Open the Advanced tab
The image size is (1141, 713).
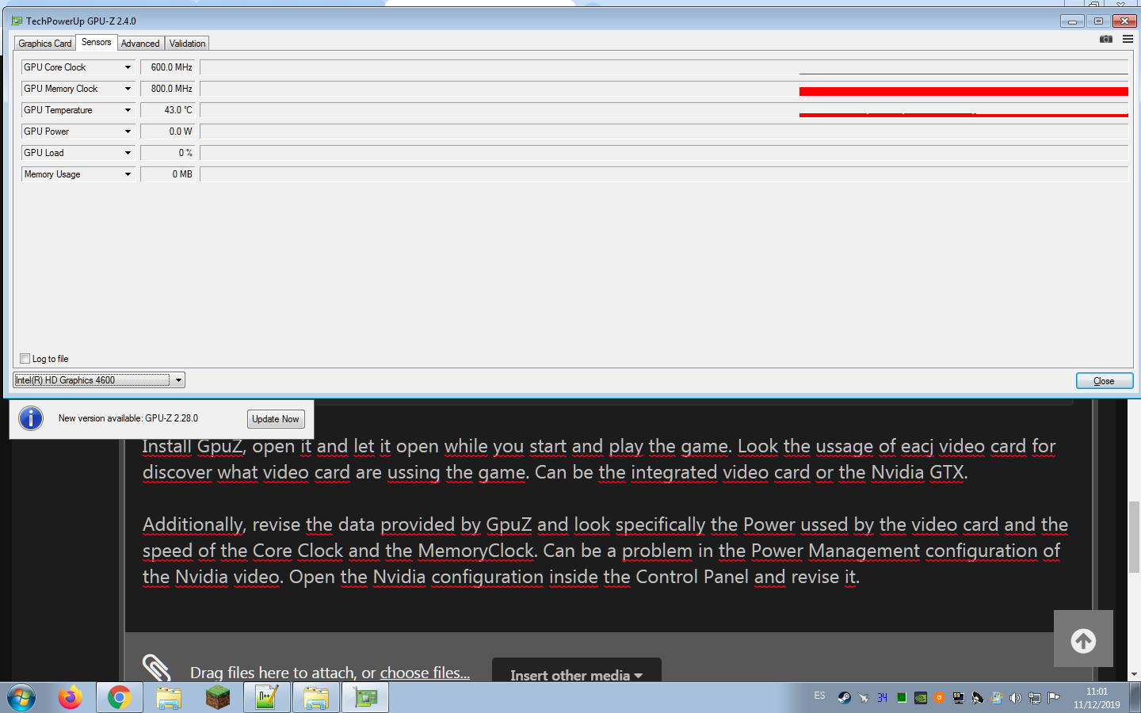pos(140,44)
